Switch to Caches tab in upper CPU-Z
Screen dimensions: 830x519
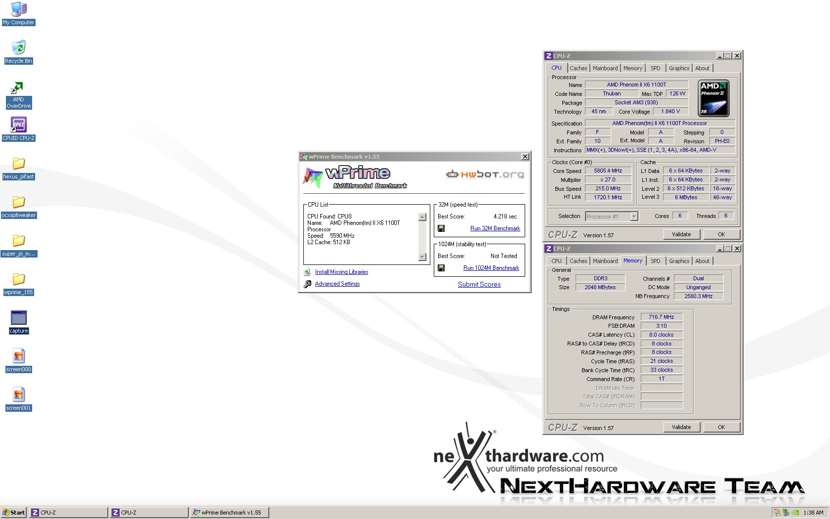578,68
